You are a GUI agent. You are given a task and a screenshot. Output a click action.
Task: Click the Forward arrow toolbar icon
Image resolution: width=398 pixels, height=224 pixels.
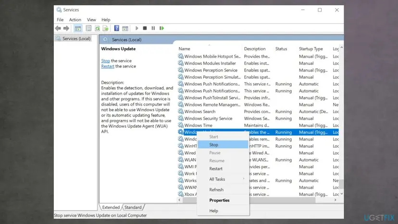tap(66, 28)
